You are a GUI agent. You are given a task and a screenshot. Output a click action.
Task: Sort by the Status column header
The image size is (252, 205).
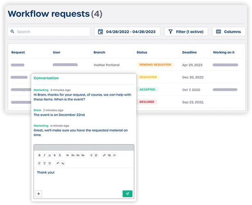tap(142, 52)
